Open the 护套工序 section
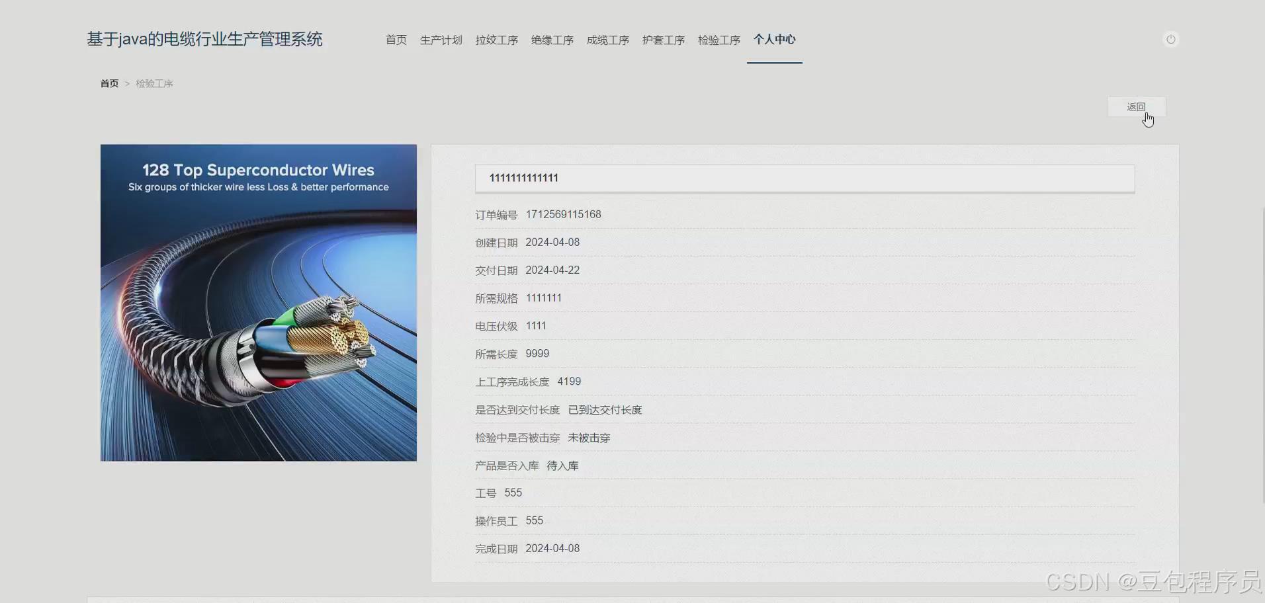This screenshot has height=603, width=1265. point(663,40)
